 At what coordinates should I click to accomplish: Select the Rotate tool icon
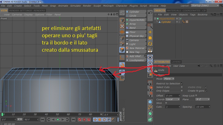click(x=150, y=44)
